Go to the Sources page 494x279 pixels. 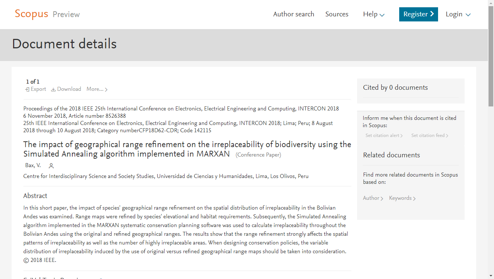pos(337,14)
